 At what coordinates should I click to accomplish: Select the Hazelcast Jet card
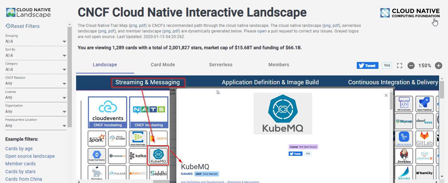117,156
